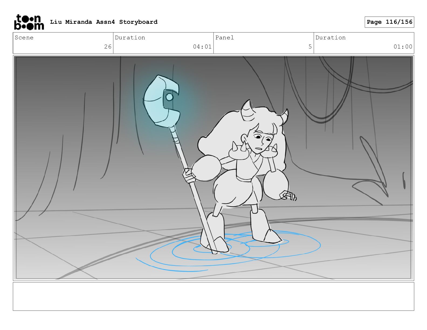
Task: Click the storyboard panel drawing
Action: coord(213,168)
